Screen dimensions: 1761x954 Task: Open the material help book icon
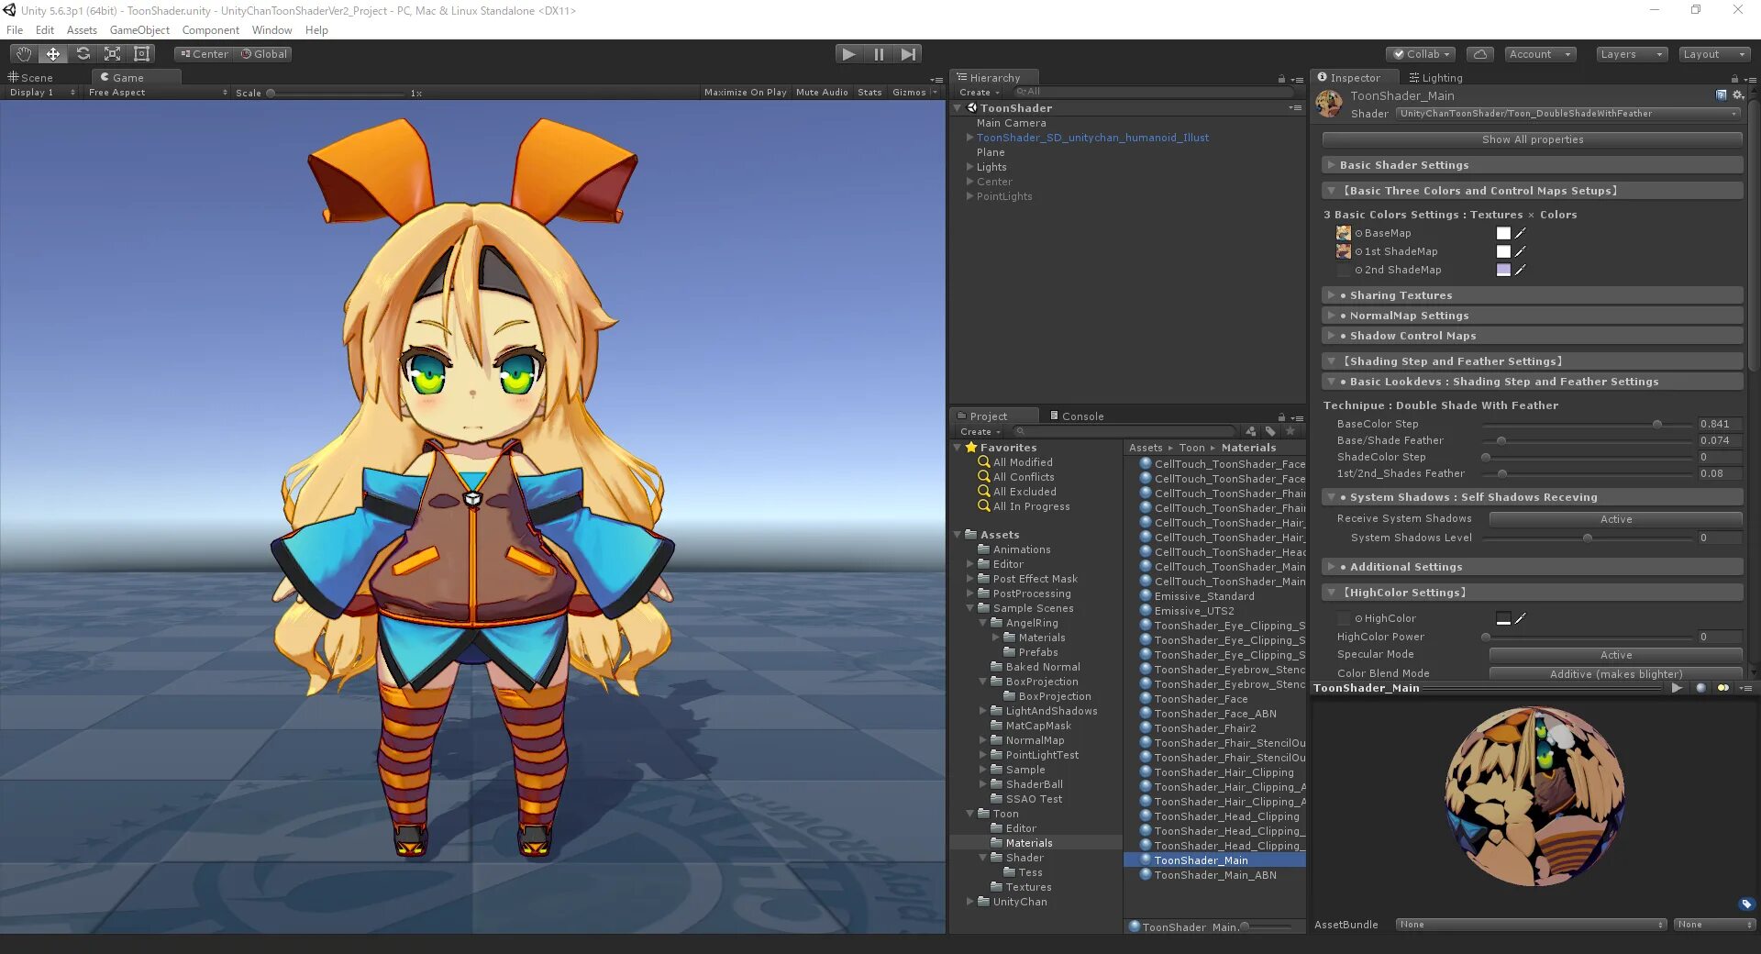(1721, 95)
